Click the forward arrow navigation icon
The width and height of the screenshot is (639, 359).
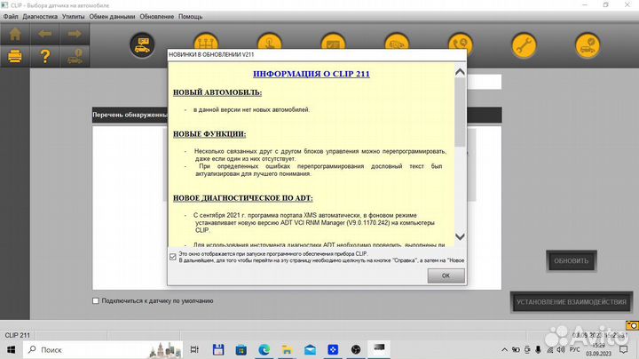tap(75, 35)
